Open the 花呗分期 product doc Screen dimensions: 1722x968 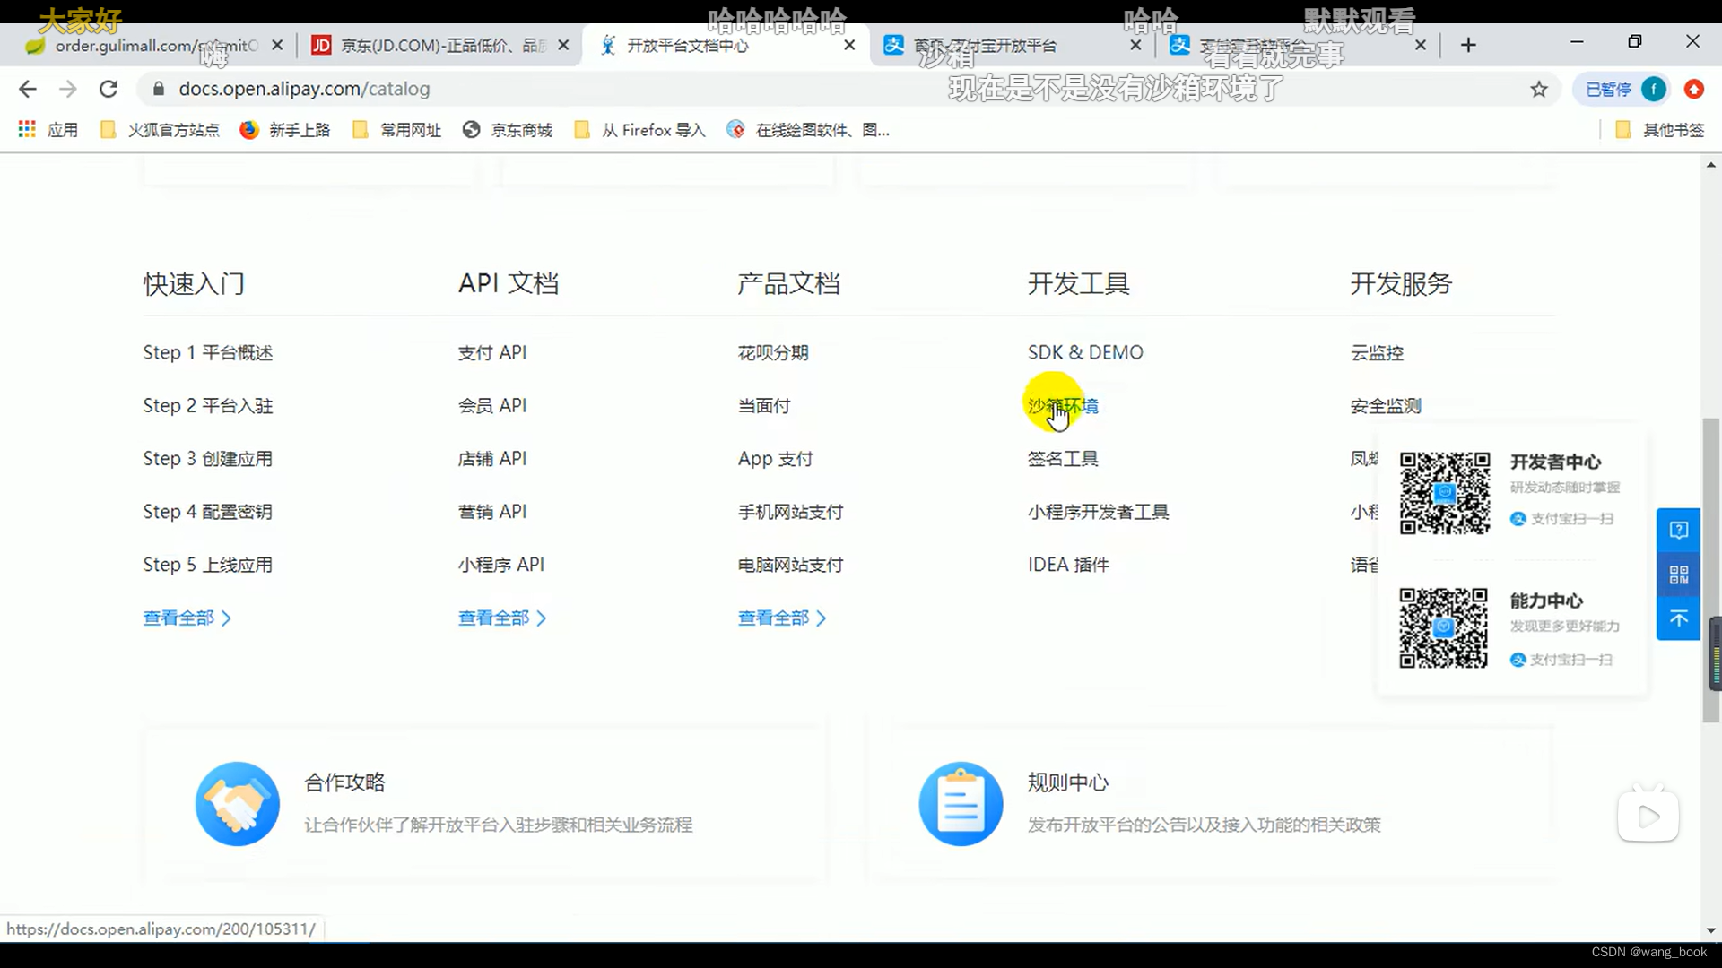773,352
